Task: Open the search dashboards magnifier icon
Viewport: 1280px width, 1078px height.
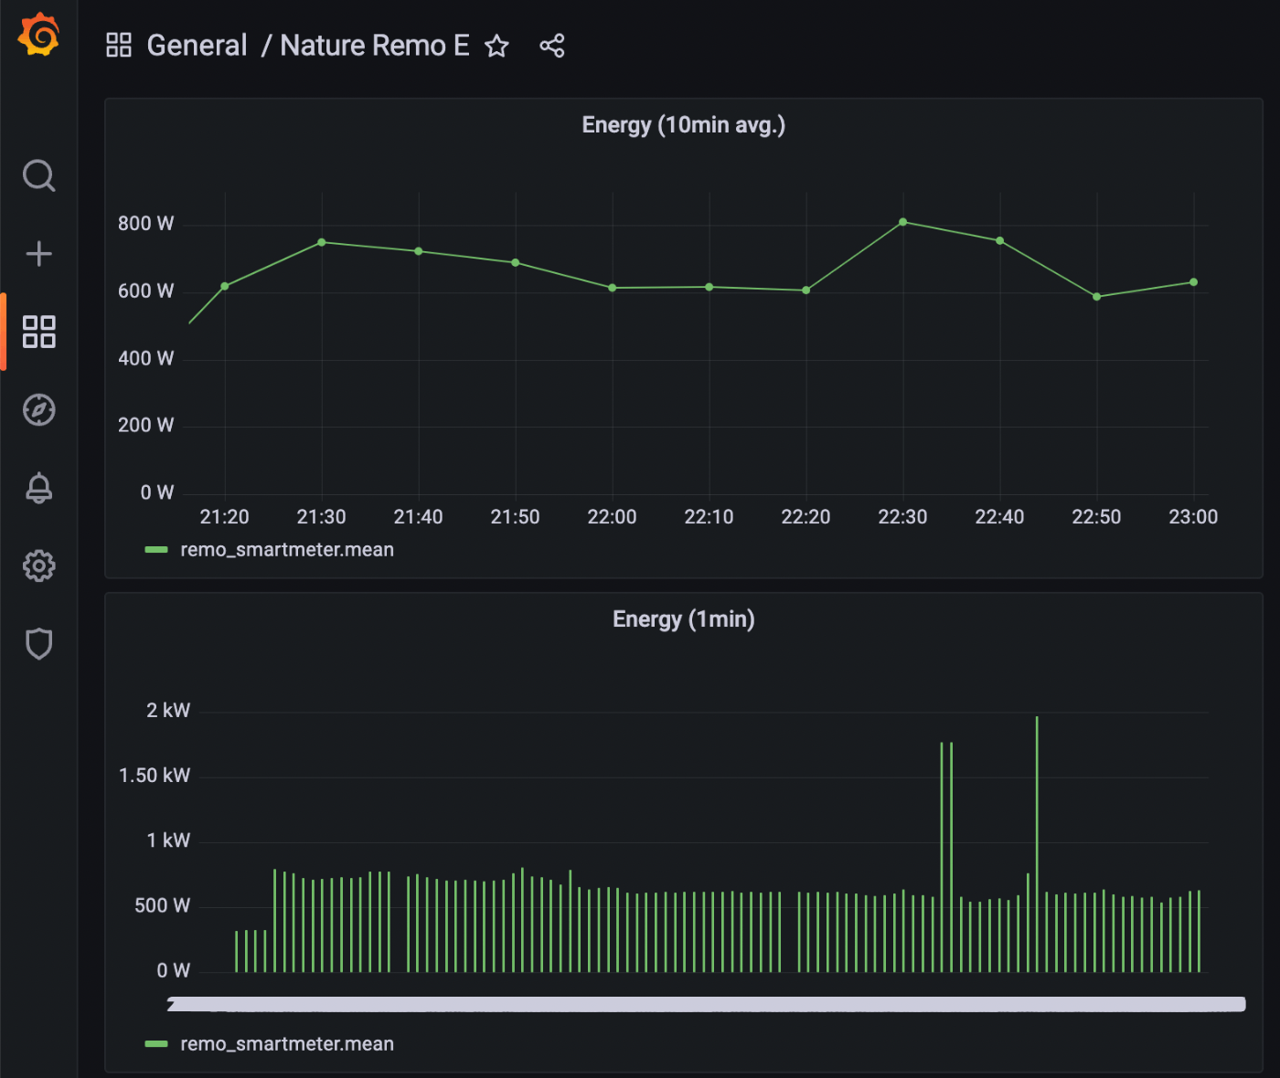Action: [x=39, y=175]
